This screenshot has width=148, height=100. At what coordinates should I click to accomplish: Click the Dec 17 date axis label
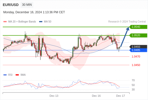(121, 96)
